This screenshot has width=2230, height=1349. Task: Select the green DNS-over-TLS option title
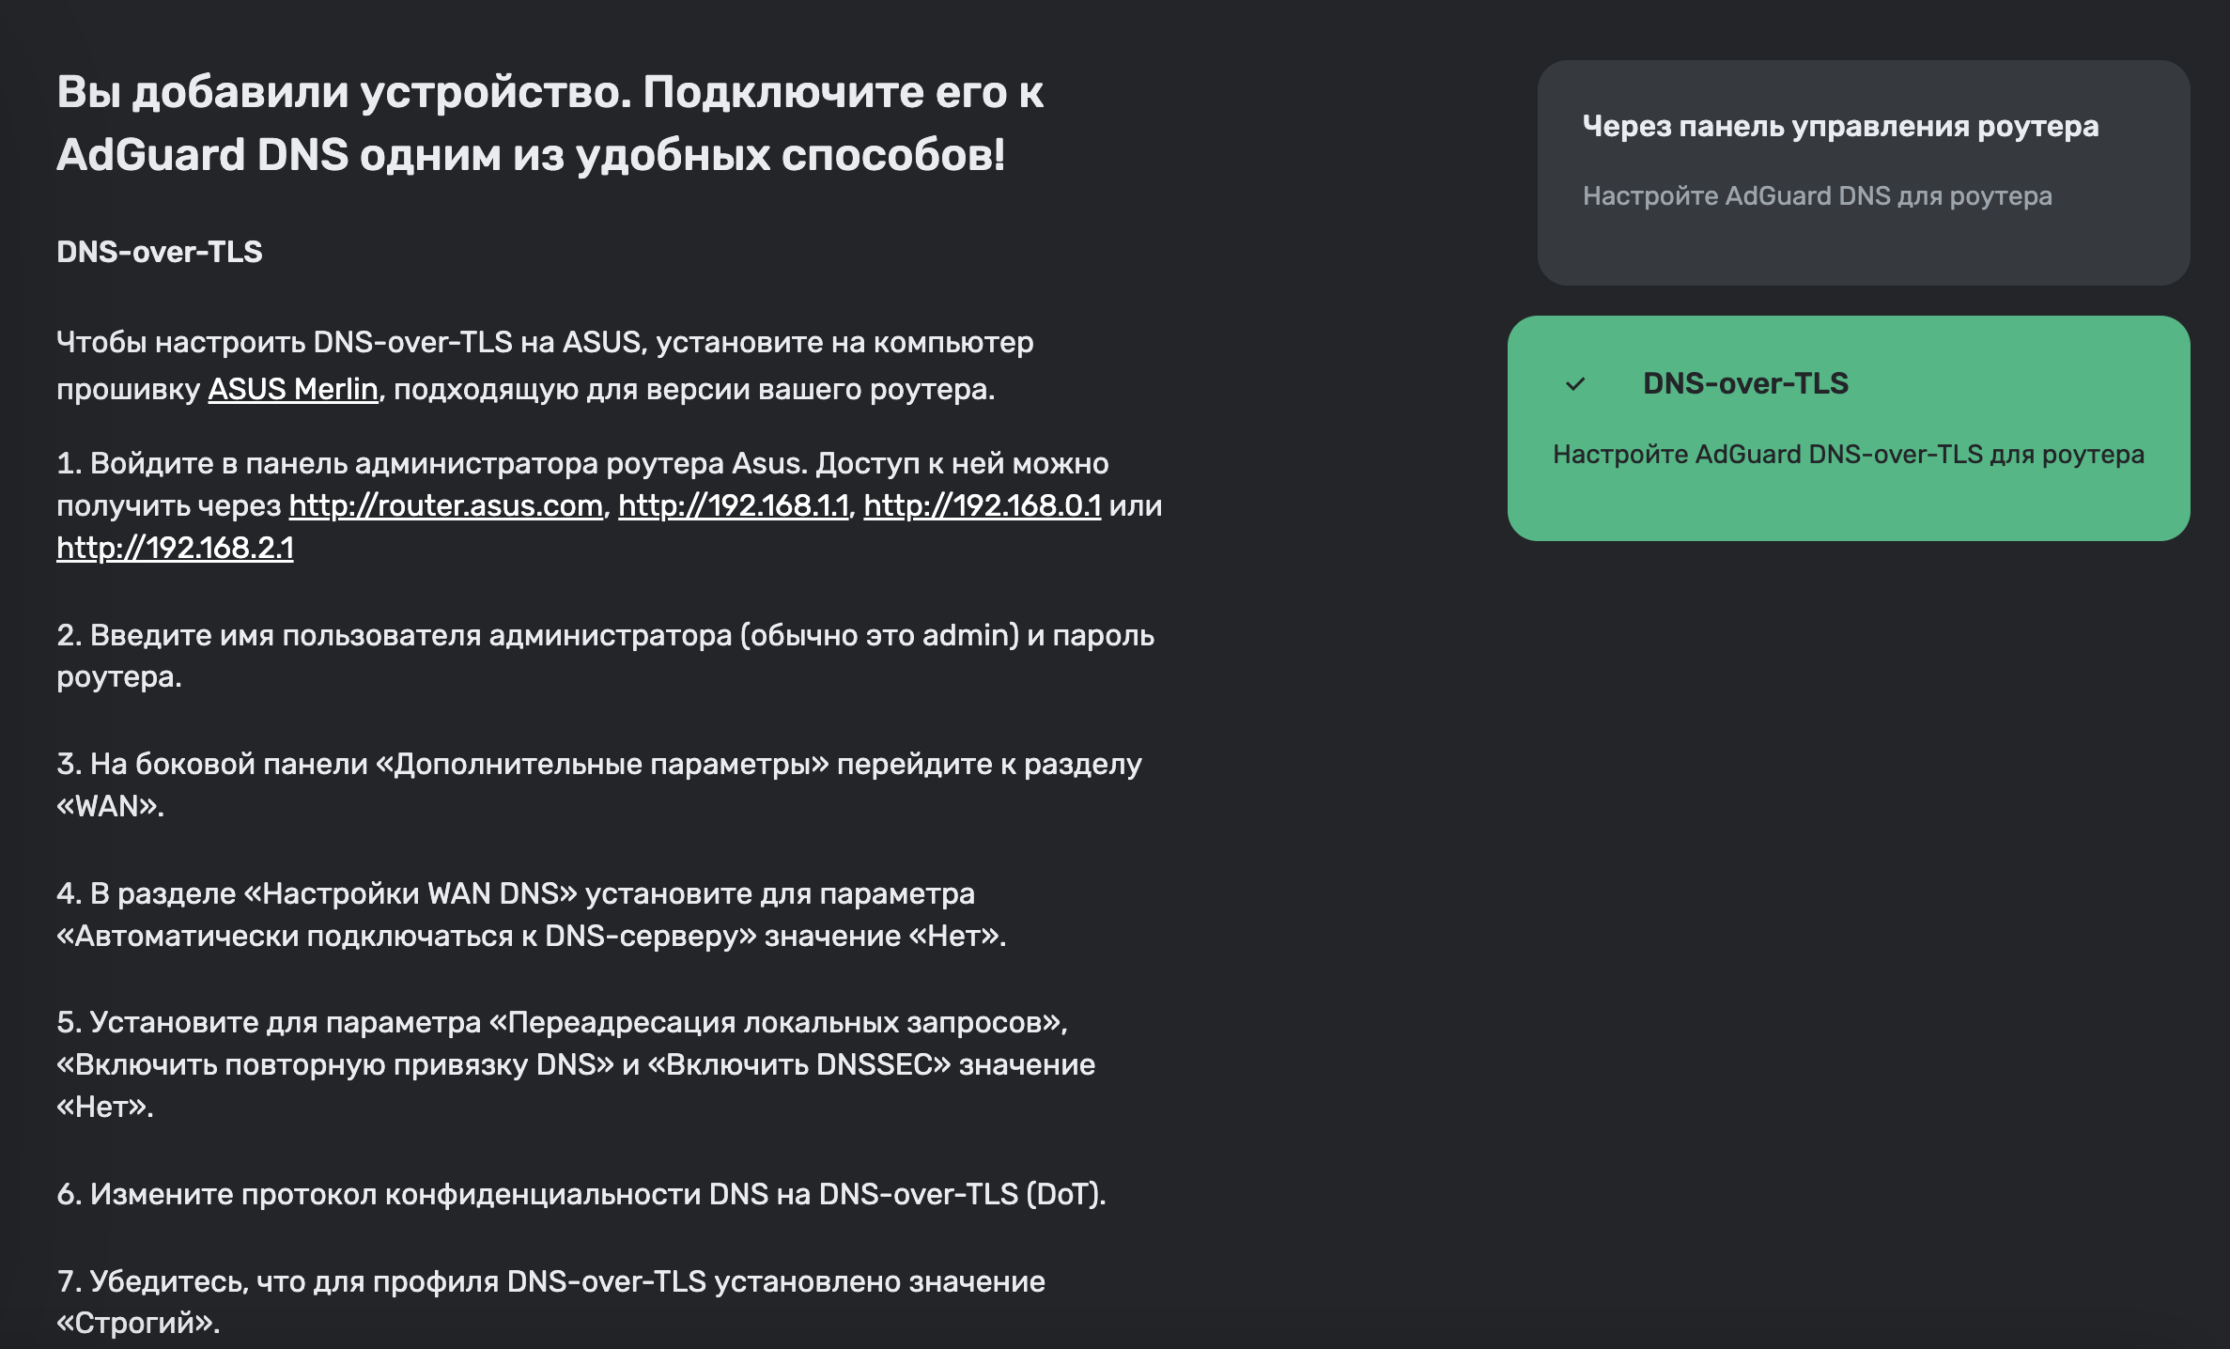(x=1744, y=383)
